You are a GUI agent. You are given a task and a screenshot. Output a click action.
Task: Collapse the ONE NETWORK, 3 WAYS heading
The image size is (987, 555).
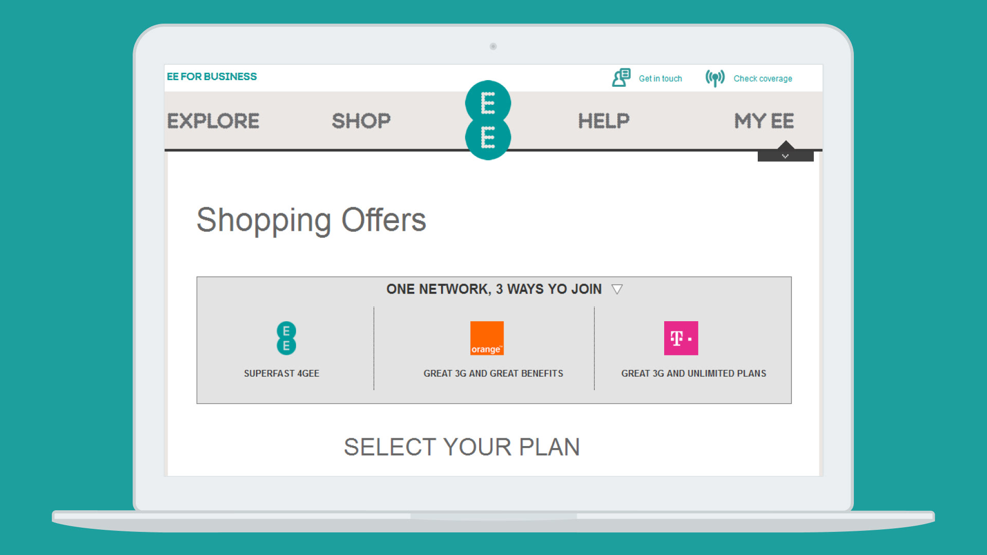pyautogui.click(x=494, y=289)
